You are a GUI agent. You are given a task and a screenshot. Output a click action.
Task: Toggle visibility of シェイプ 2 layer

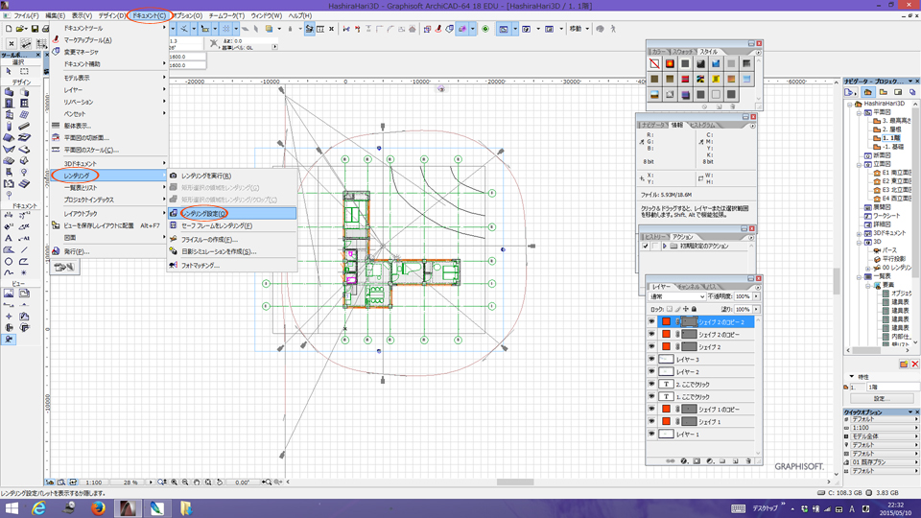pos(651,347)
